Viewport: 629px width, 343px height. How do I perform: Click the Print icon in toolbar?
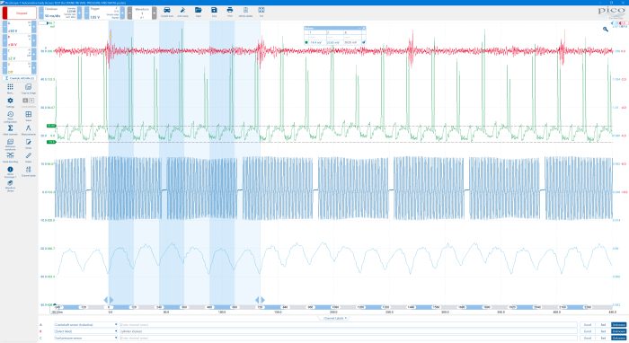(x=230, y=12)
